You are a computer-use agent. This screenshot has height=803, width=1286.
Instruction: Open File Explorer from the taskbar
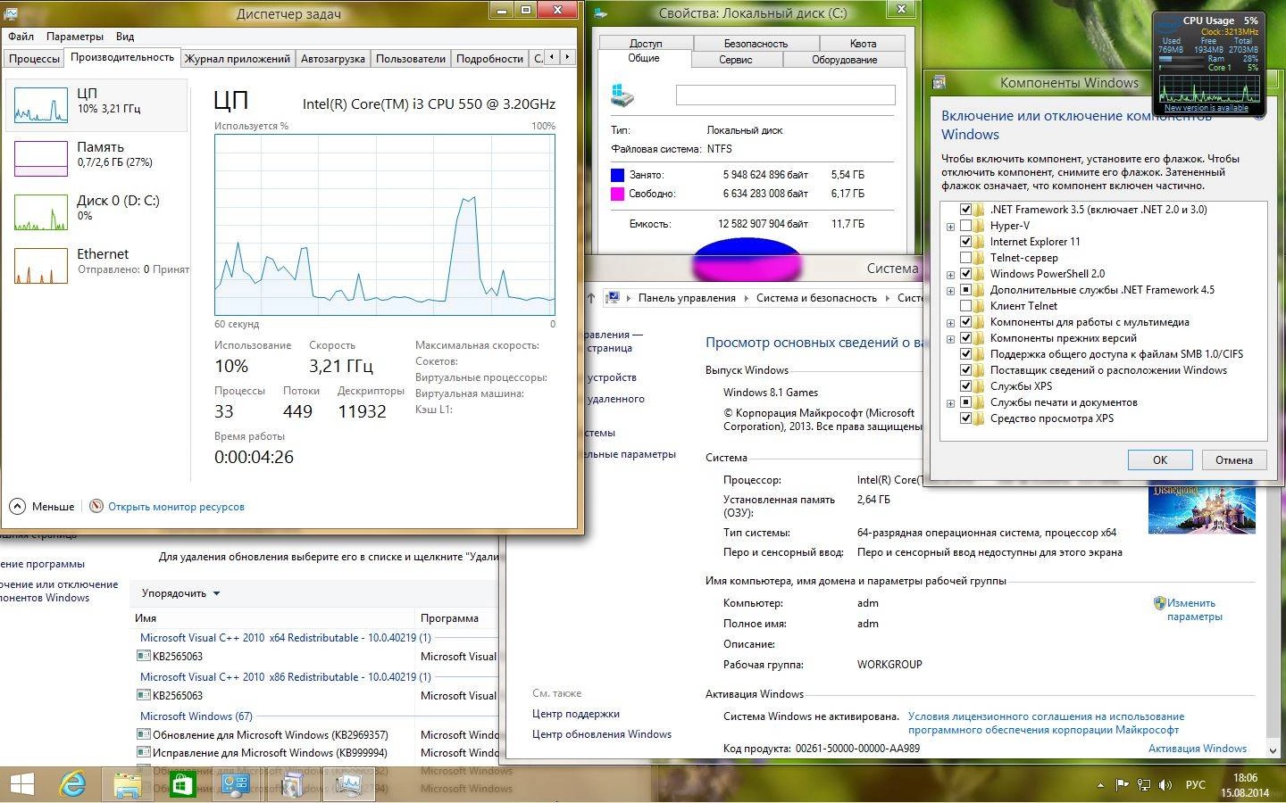[x=127, y=785]
